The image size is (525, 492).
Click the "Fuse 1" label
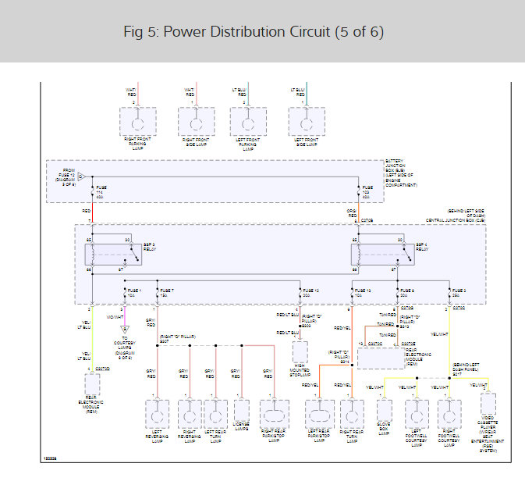point(134,293)
